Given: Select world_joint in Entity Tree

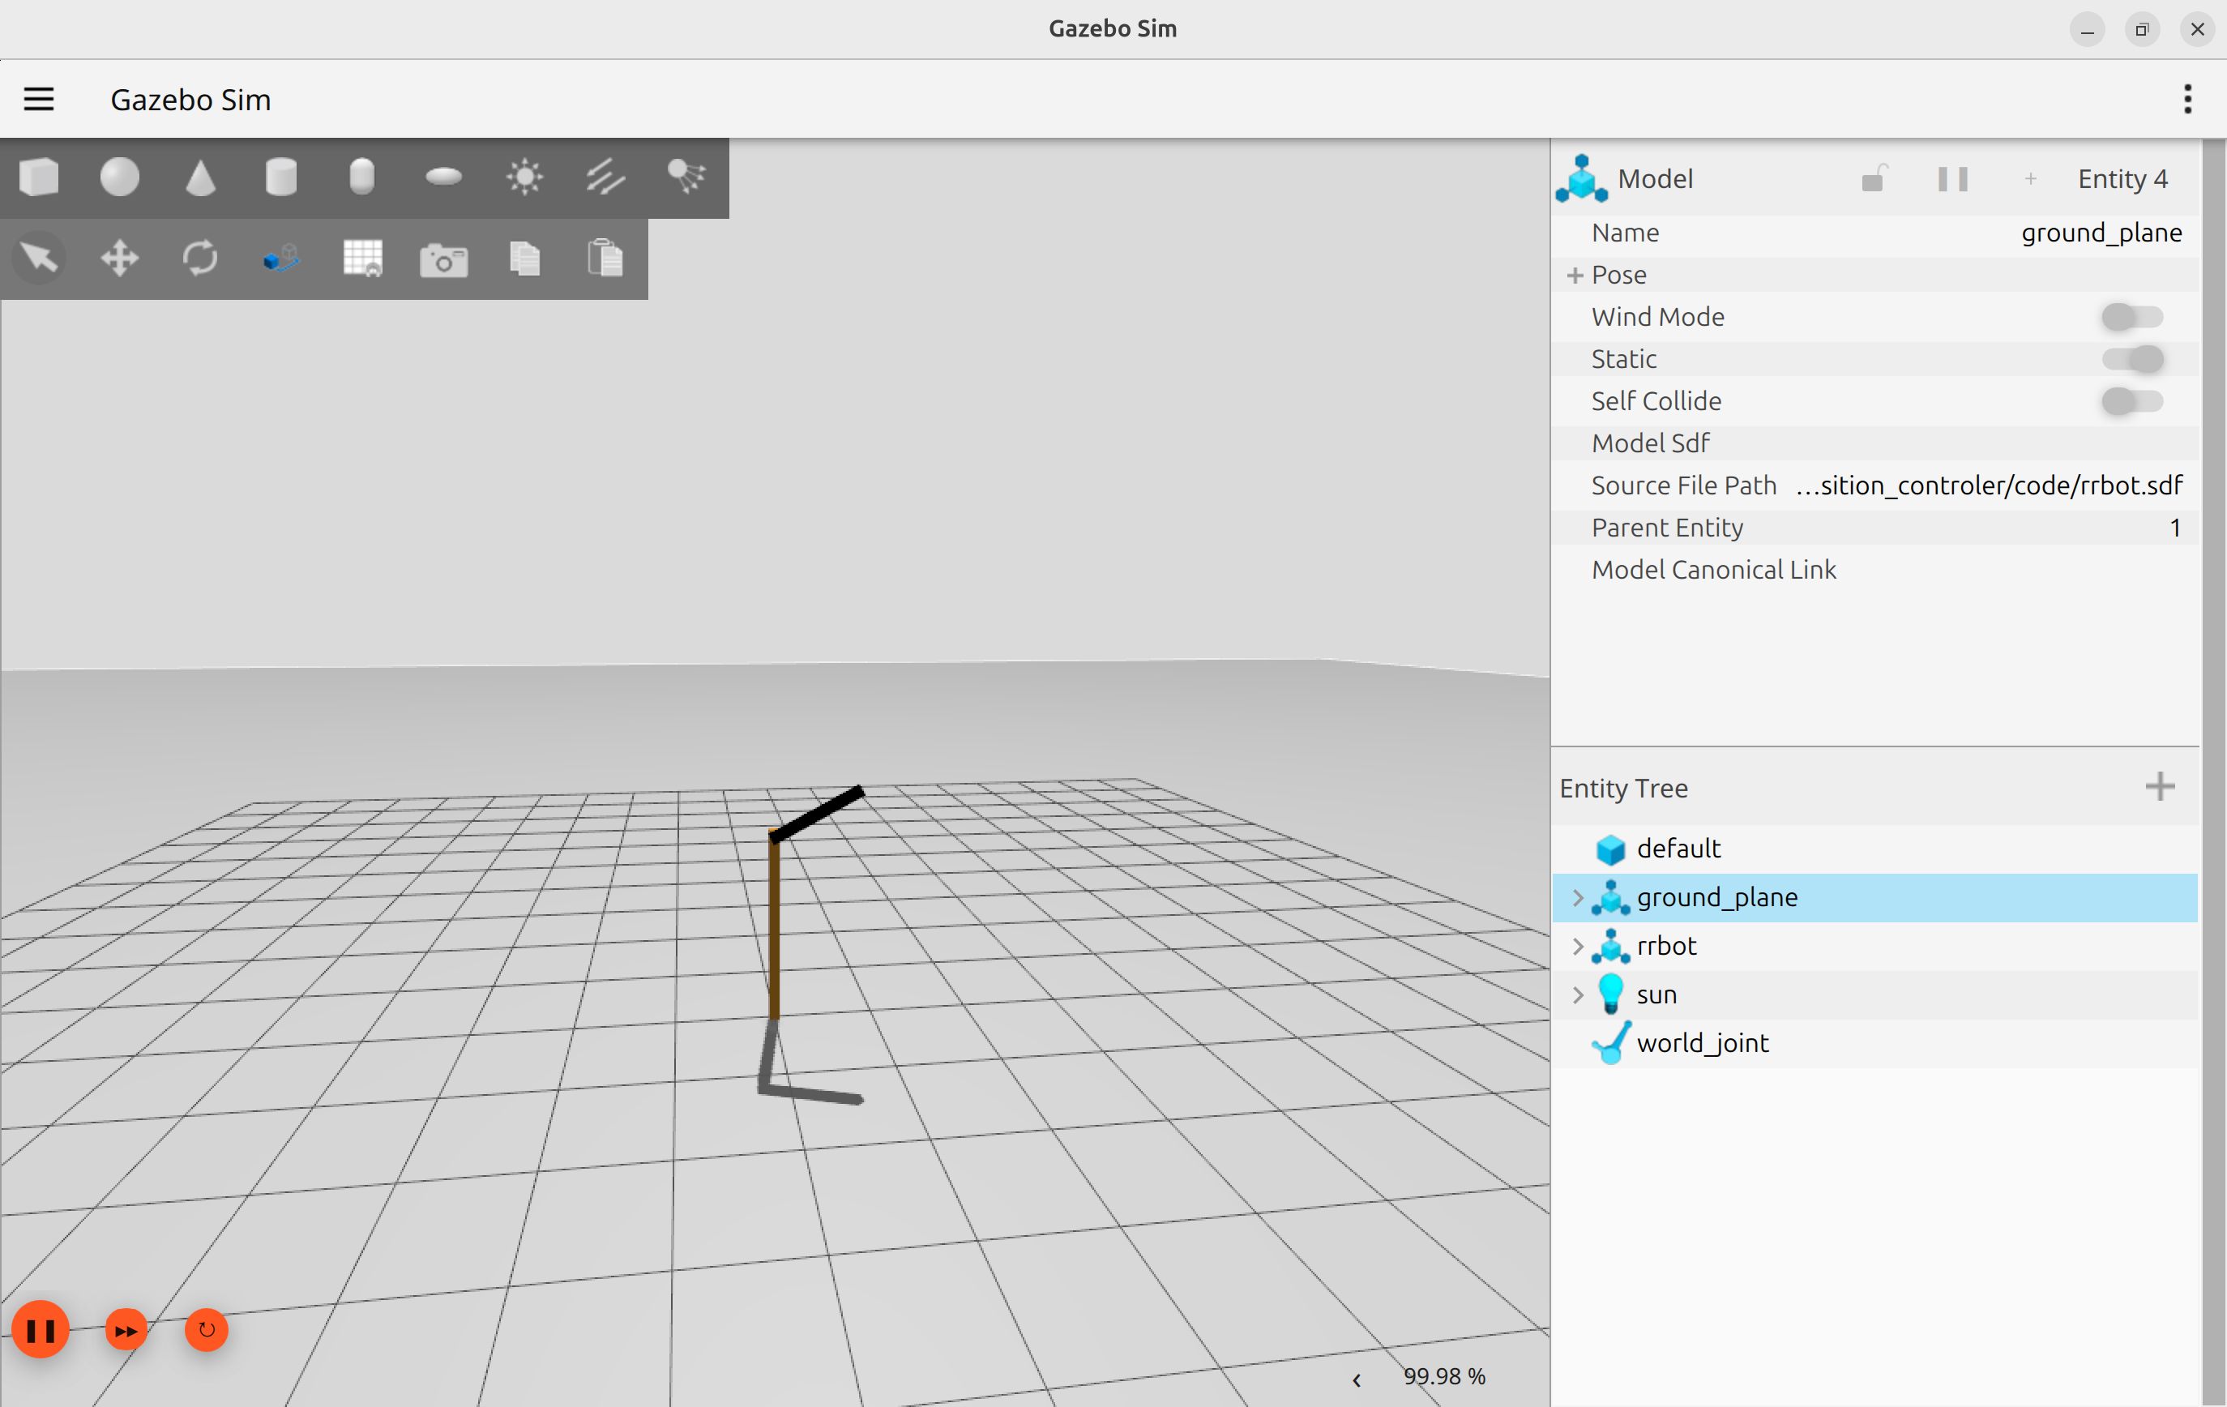Looking at the screenshot, I should 1702,1043.
